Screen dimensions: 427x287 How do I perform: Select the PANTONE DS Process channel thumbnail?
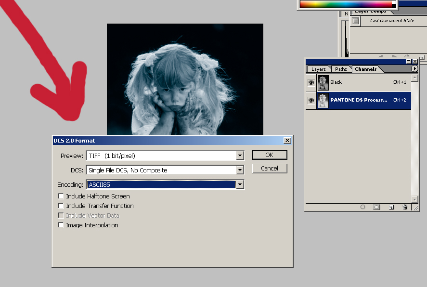323,101
